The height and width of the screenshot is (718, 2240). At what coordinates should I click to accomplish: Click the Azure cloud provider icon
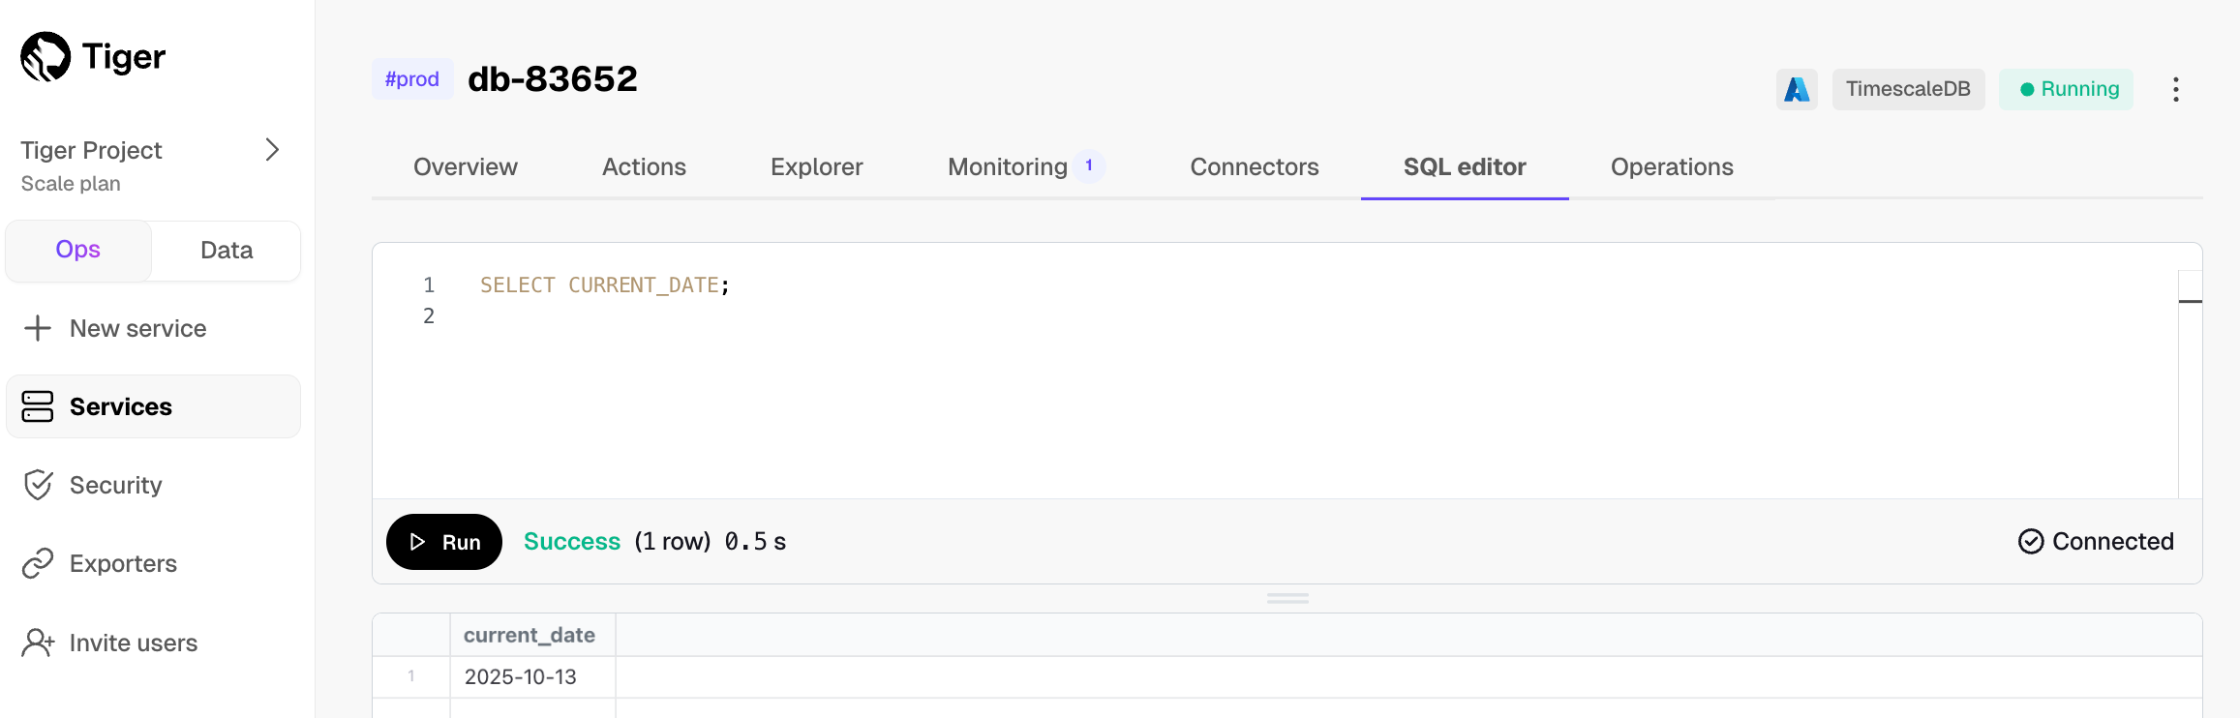1797,89
